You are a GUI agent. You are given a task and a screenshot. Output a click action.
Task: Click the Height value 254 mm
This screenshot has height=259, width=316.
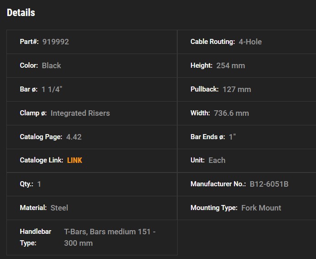pos(230,65)
